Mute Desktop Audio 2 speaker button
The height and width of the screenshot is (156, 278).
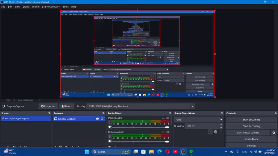(x=110, y=141)
